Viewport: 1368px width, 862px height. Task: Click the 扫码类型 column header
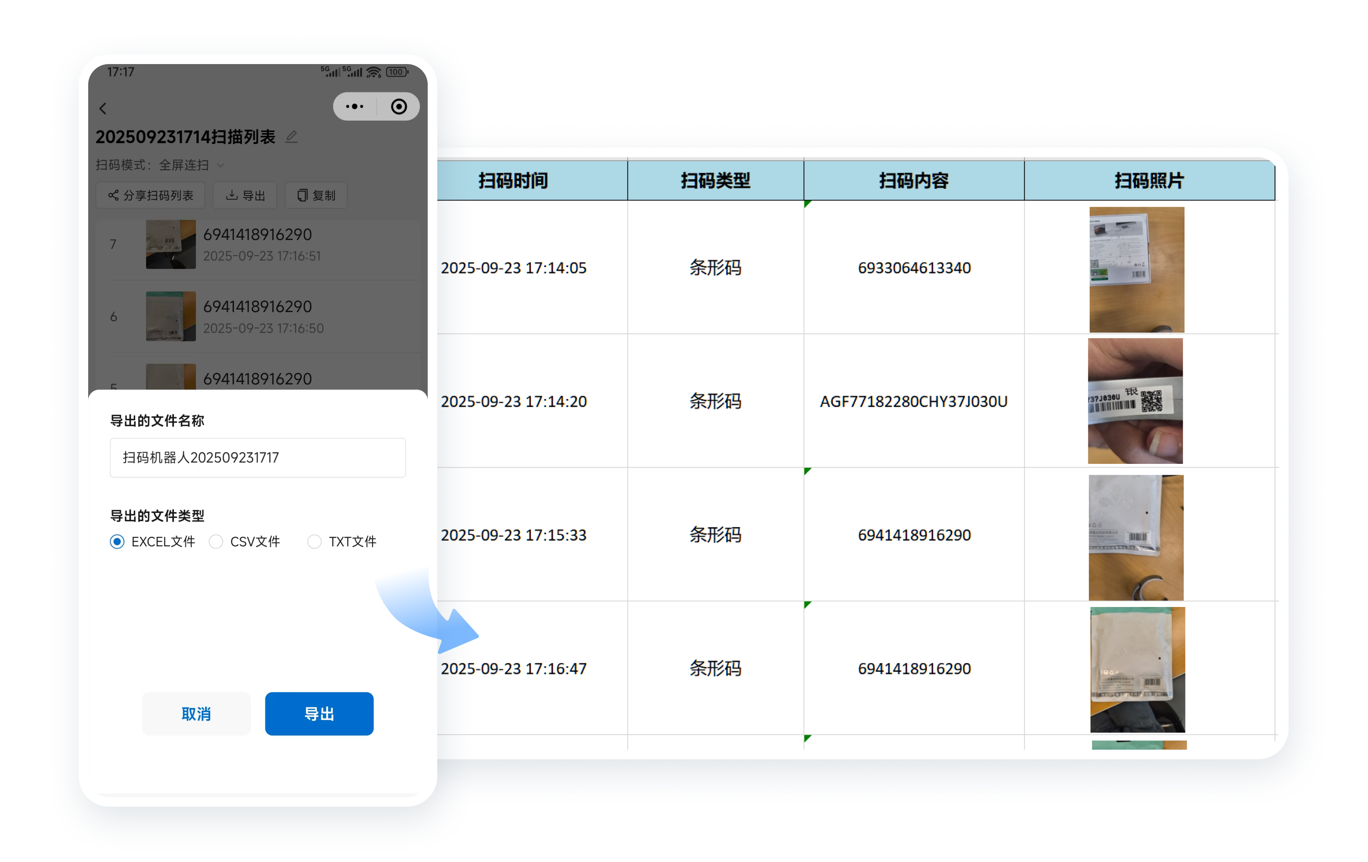click(x=715, y=181)
